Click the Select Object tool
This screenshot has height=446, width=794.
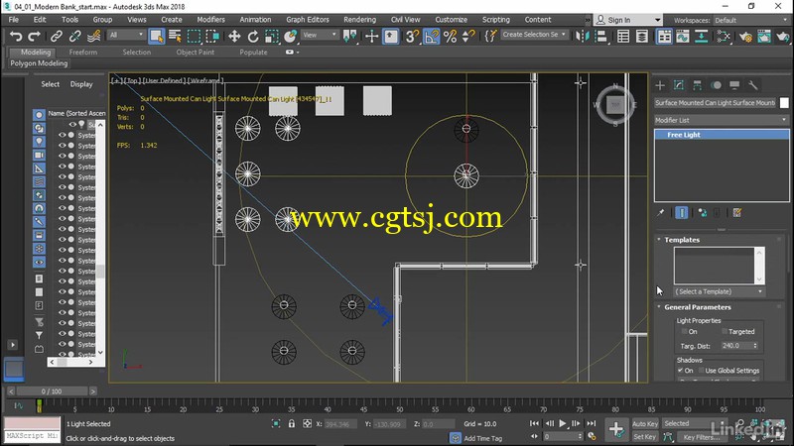coord(157,37)
